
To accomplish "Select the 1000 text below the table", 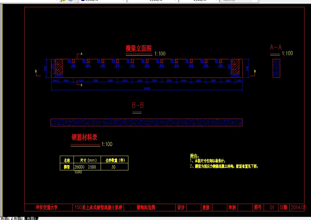I will coord(78,172).
